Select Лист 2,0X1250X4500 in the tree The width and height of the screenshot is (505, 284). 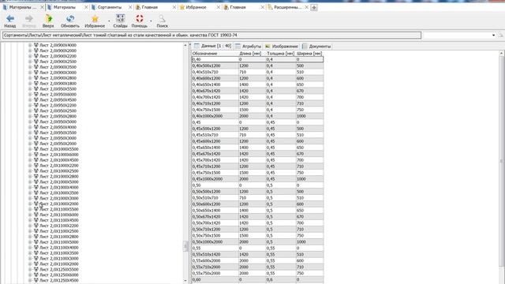click(59, 281)
